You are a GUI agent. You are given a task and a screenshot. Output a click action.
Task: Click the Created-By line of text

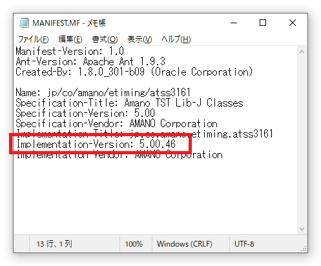click(134, 72)
